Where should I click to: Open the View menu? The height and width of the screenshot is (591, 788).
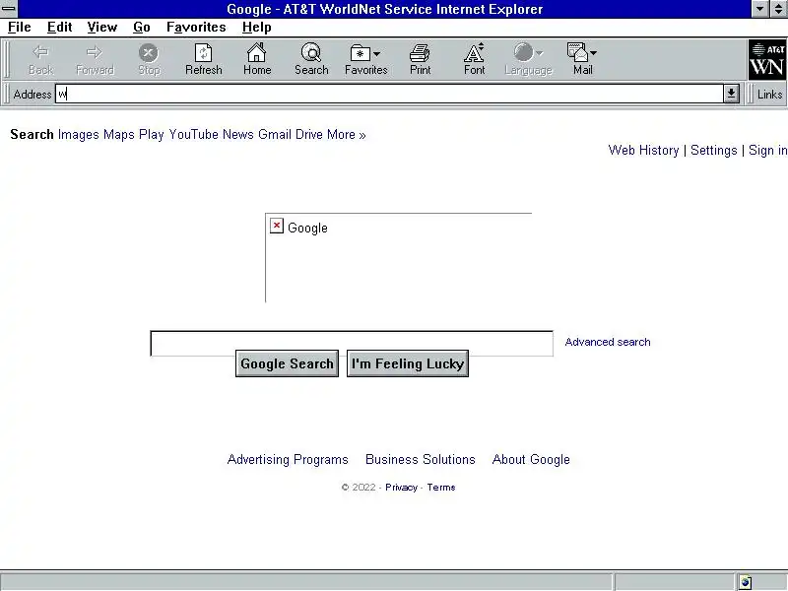tap(102, 28)
